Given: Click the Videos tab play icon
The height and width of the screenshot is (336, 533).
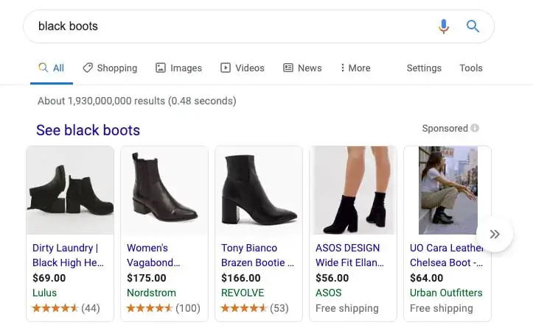Looking at the screenshot, I should click(x=226, y=68).
